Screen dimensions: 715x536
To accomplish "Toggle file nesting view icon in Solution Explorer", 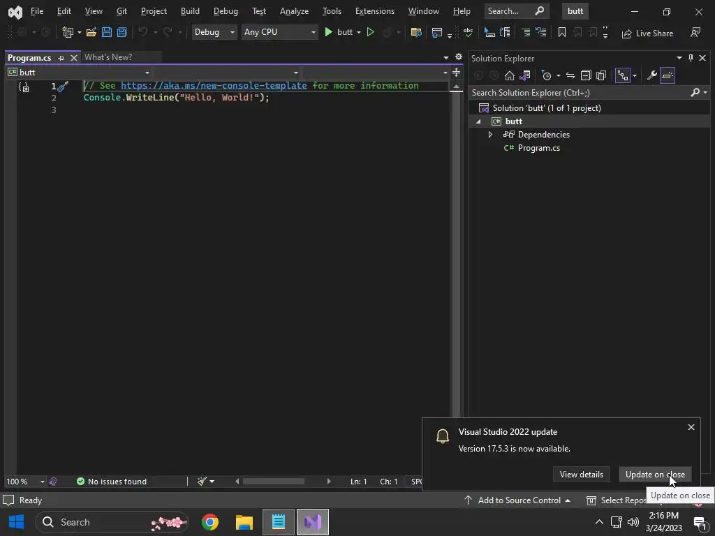I will tap(622, 75).
